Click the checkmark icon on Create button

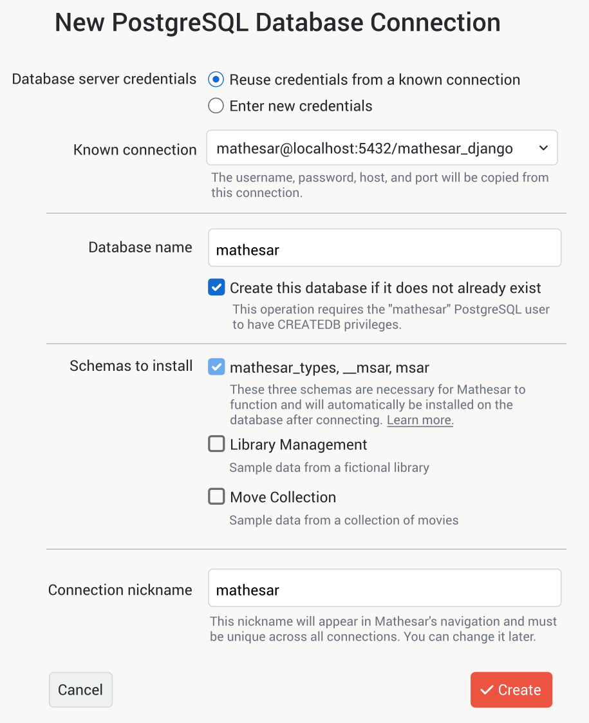point(487,690)
